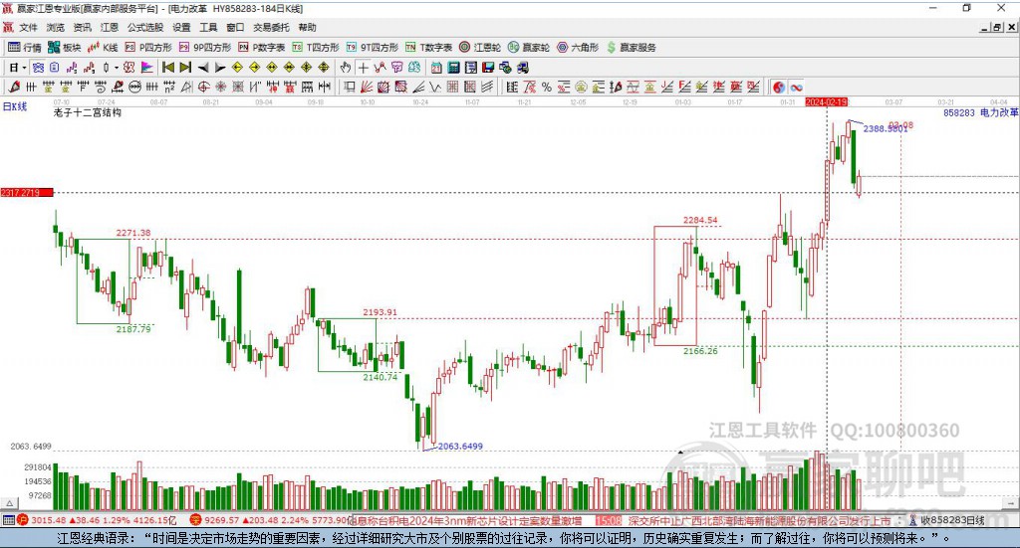1020x548 pixels.
Task: Click the 2193.91 price annotation
Action: [380, 311]
